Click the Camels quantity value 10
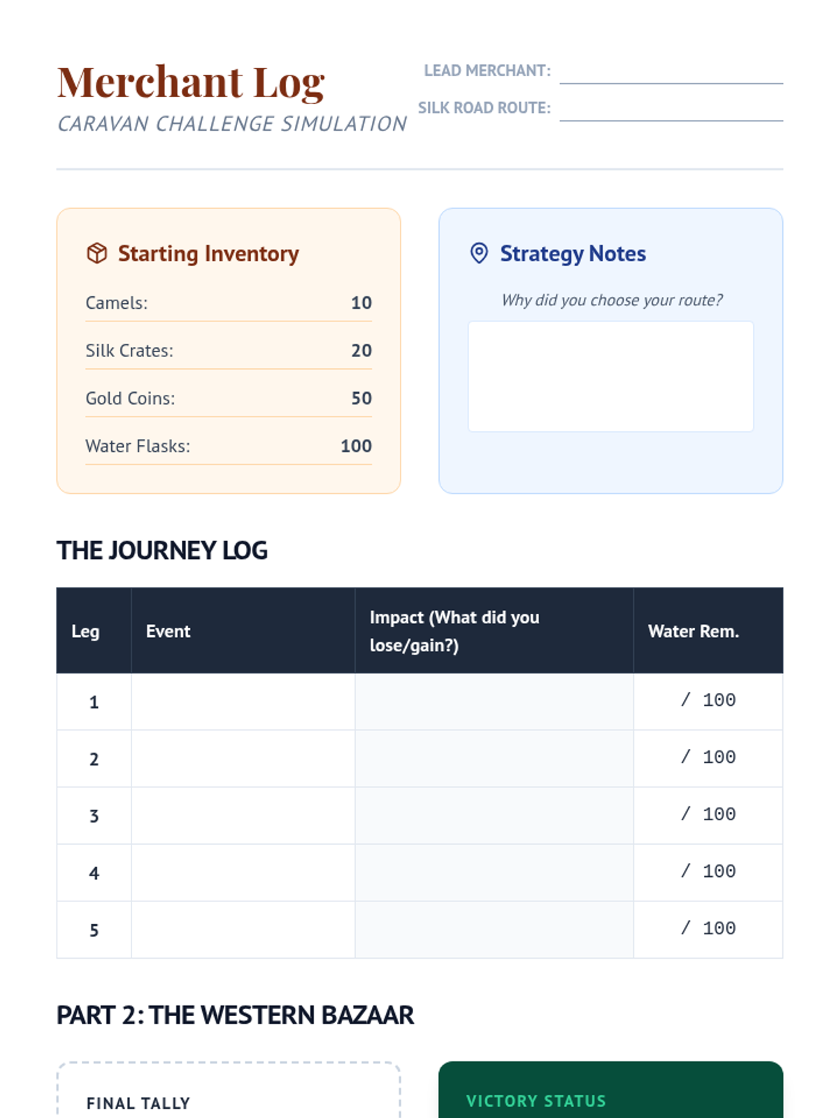The height and width of the screenshot is (1118, 839). point(361,303)
